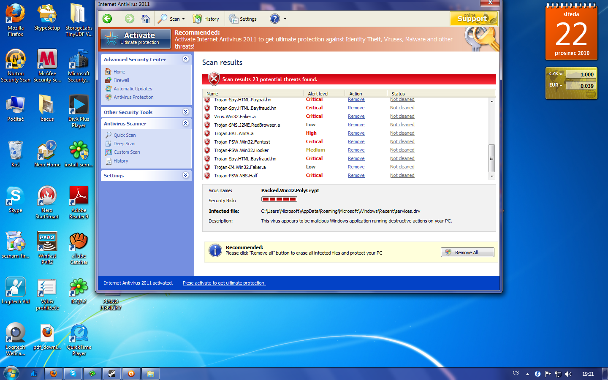
Task: Select the Nero StartSmart desktop icon
Action: (x=47, y=202)
